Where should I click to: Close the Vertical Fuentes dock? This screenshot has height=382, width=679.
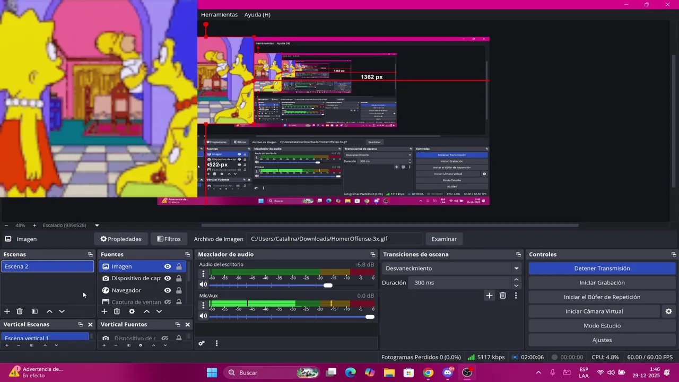187,325
